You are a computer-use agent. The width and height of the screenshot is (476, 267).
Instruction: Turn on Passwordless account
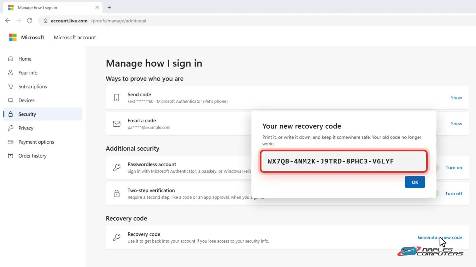[x=454, y=167]
